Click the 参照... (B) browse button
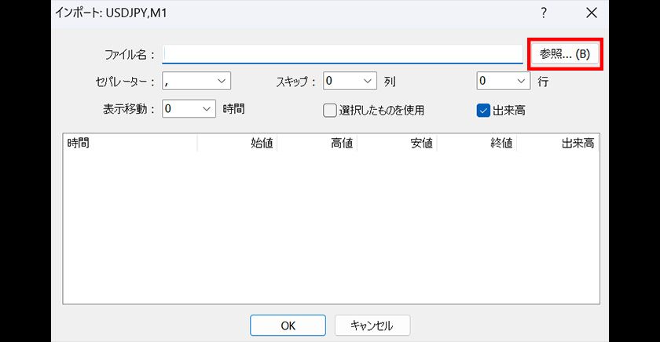The image size is (660, 342). coord(566,54)
